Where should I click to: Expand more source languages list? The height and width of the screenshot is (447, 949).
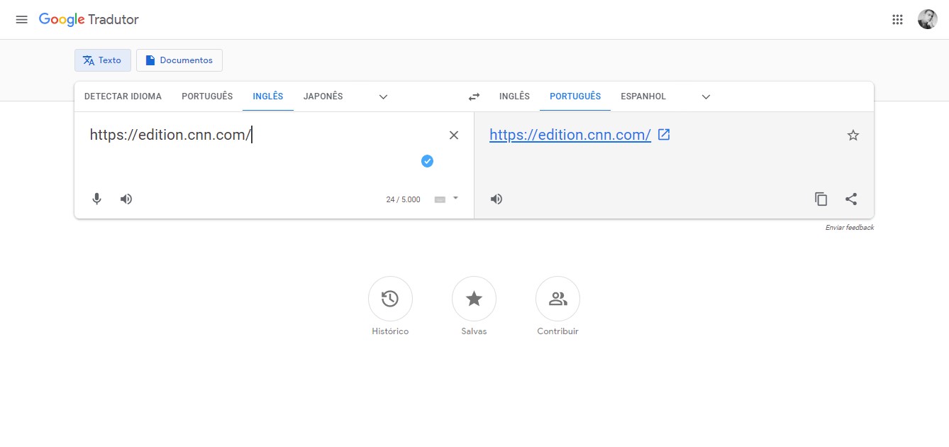pos(383,97)
